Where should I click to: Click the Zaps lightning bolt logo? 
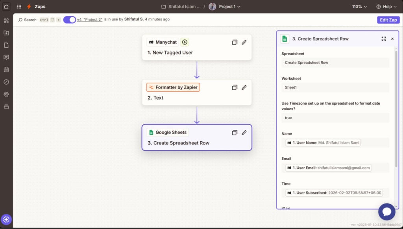[29, 6]
